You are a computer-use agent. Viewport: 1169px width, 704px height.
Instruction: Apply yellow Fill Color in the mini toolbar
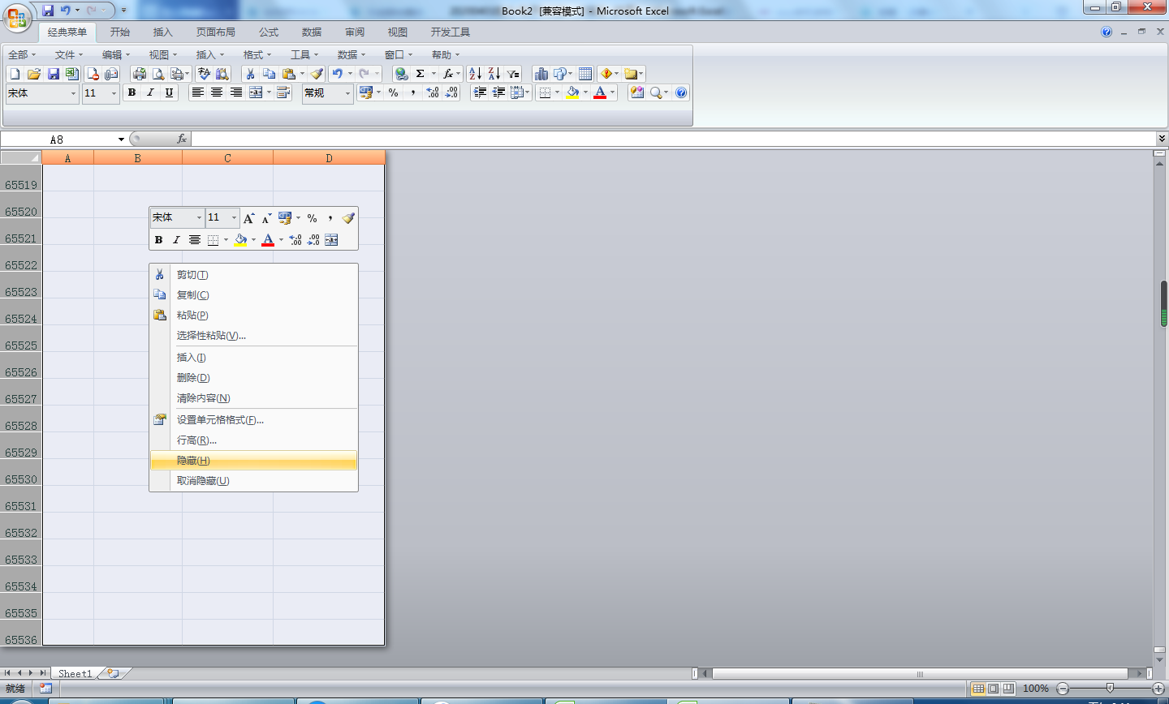[240, 240]
